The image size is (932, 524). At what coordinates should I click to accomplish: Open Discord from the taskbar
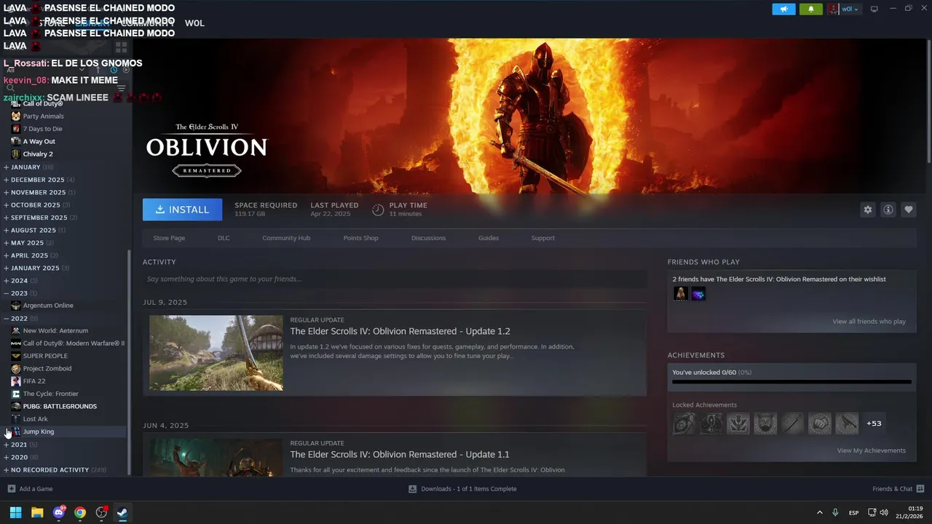pos(59,512)
